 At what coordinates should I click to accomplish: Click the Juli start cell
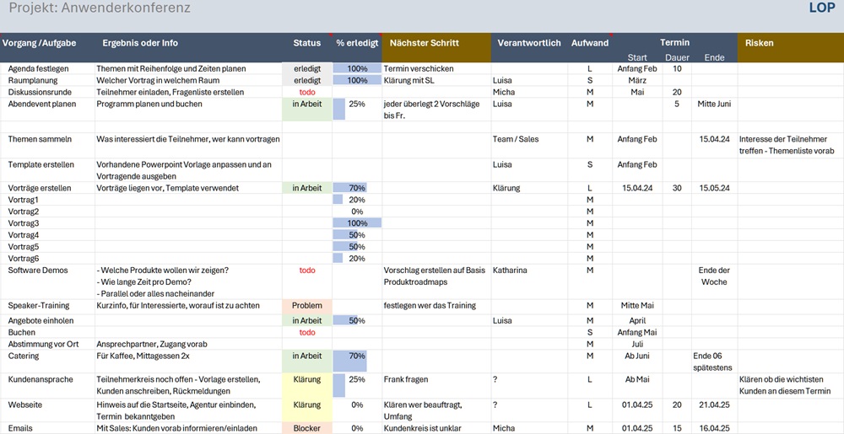tap(636, 344)
